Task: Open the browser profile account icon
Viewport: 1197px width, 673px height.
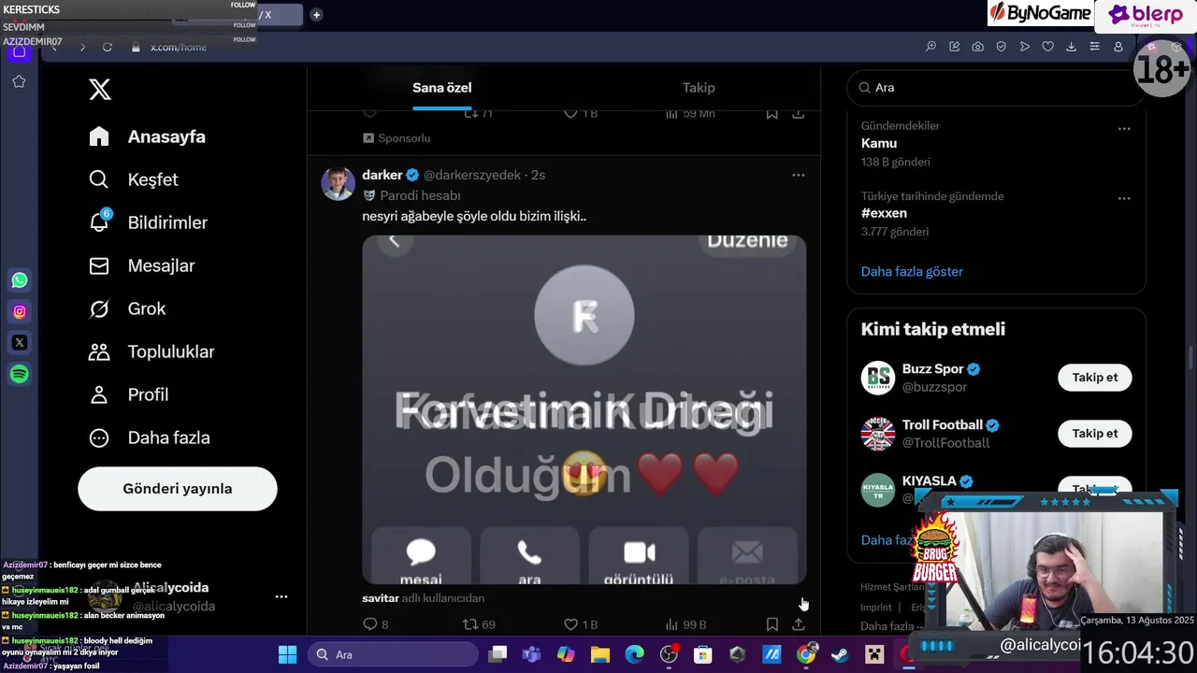Action: [1118, 47]
